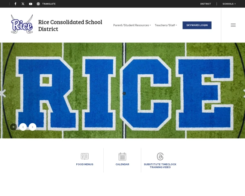Image resolution: width=245 pixels, height=196 pixels.
Task: Click the Skyward Login button
Action: pos(197,25)
